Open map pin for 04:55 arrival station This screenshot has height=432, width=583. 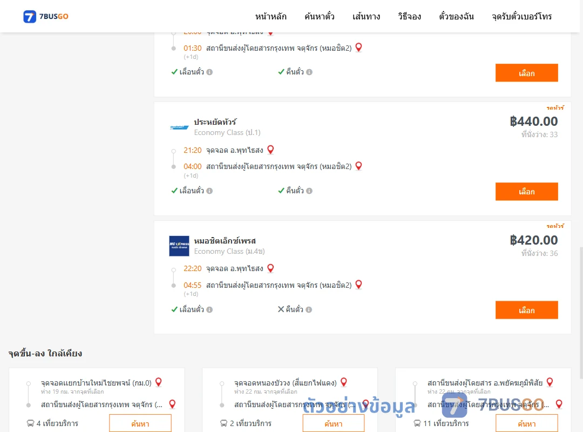[359, 284]
